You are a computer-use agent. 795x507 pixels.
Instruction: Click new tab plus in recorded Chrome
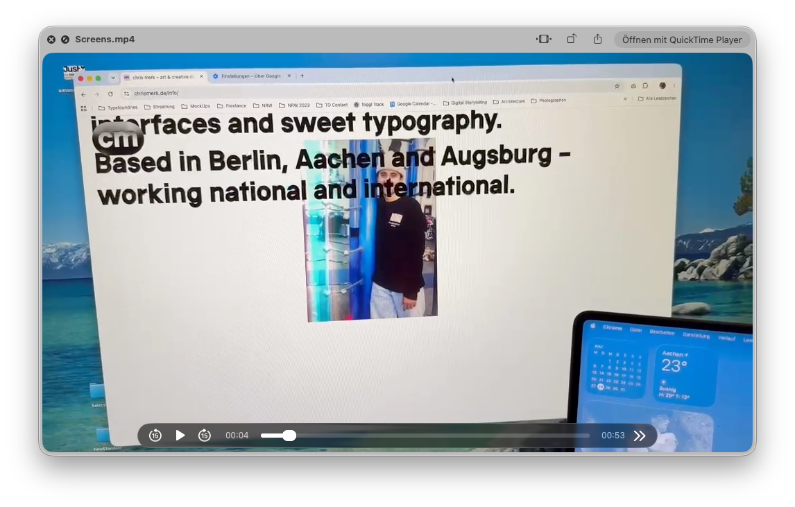[302, 76]
